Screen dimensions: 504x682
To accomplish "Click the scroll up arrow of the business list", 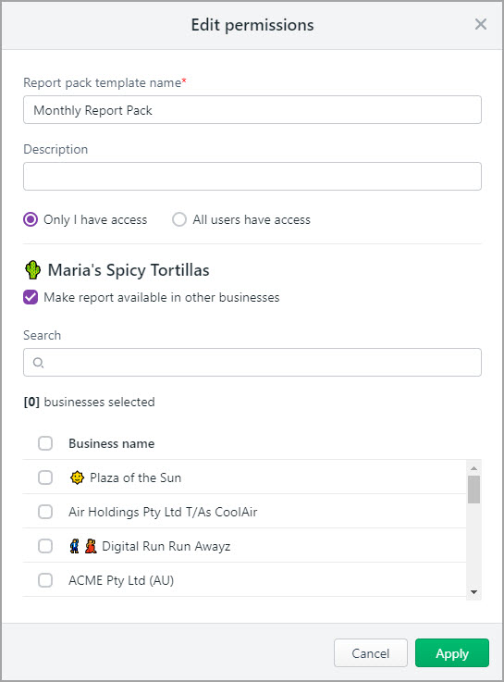I will pyautogui.click(x=473, y=468).
